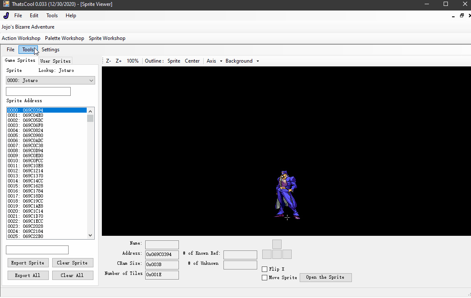Image resolution: width=471 pixels, height=298 pixels.
Task: Zoom out with Z- button
Action: (x=109, y=61)
